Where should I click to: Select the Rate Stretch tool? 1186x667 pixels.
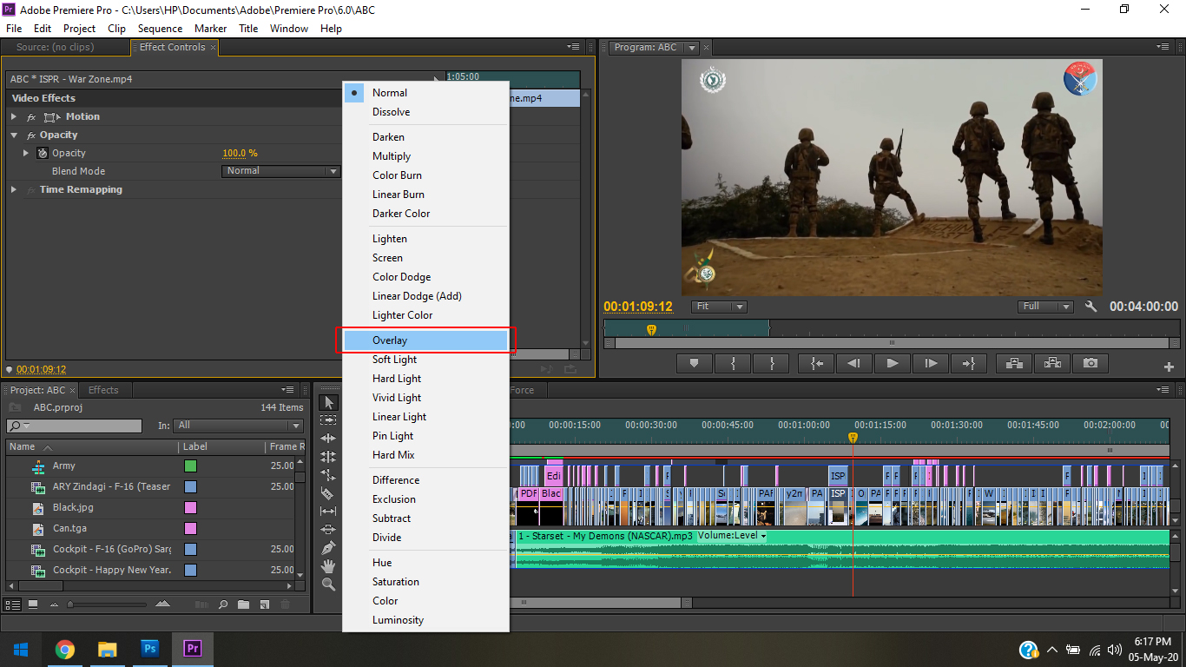click(328, 475)
